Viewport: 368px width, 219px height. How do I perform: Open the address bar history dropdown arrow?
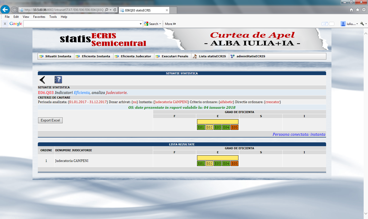click(x=110, y=10)
